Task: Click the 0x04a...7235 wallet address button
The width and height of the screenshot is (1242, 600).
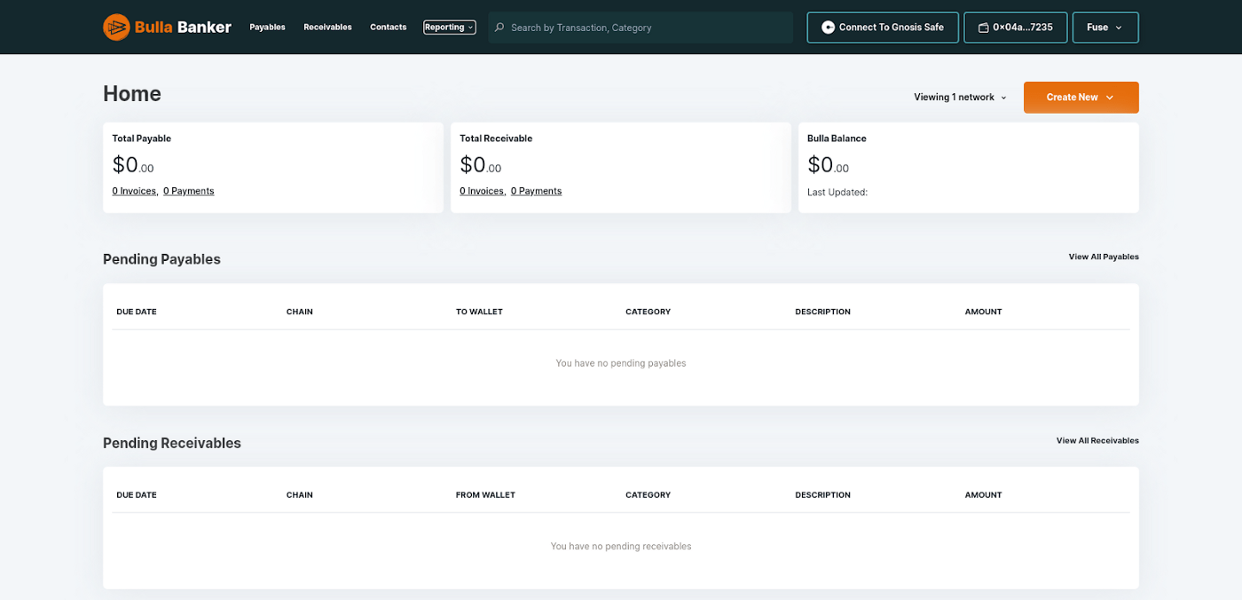Action: (1015, 27)
